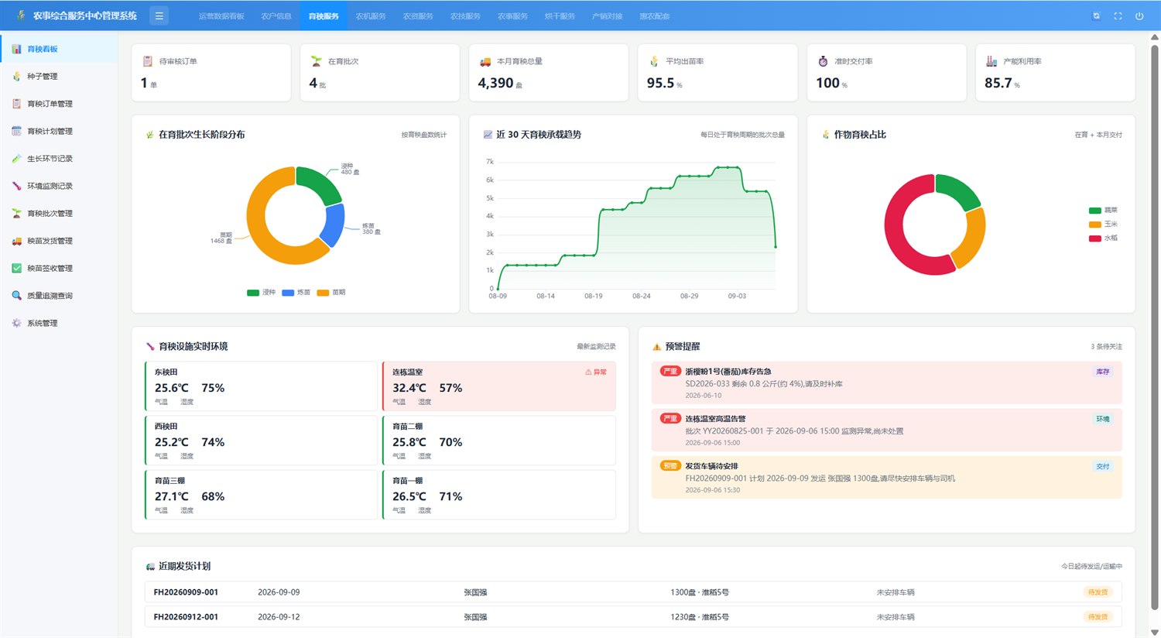The height and width of the screenshot is (638, 1161).
Task: Open 秧苗签收管理 via its green check icon
Action: (16, 268)
